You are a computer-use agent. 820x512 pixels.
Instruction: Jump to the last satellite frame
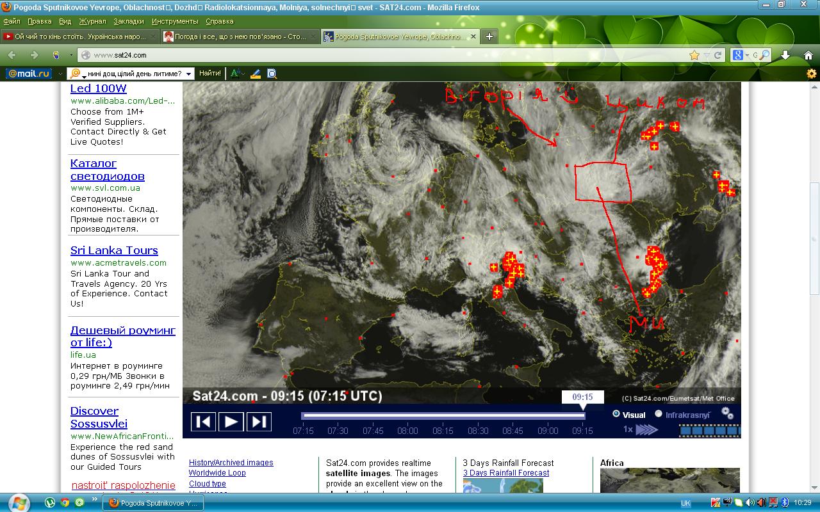click(x=258, y=421)
